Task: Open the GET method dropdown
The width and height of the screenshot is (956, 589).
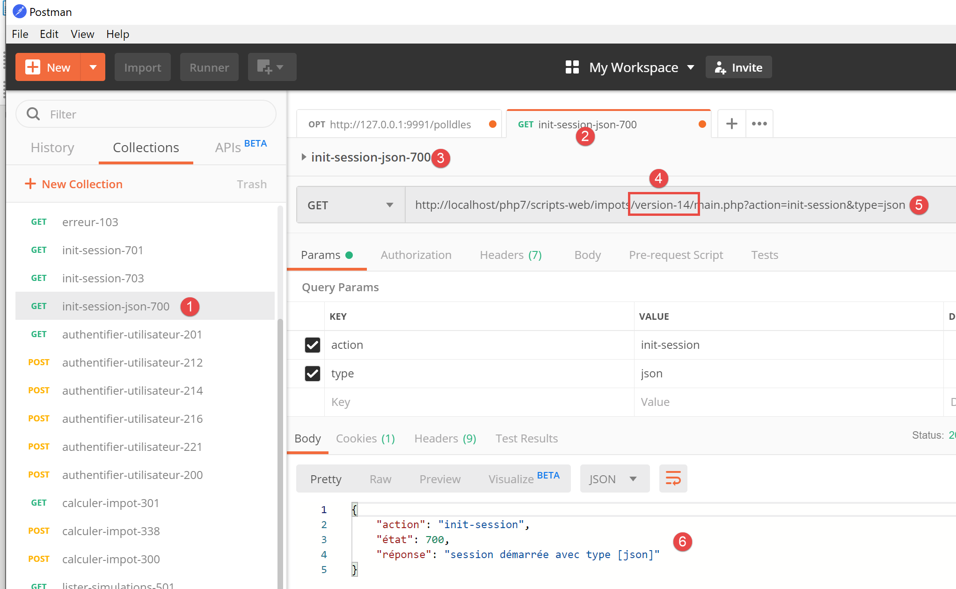Action: point(350,205)
